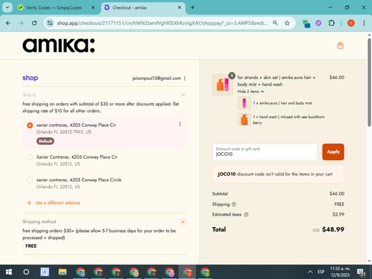Click Estimated taxes help icon
This screenshot has height=279, width=372.
click(x=246, y=214)
